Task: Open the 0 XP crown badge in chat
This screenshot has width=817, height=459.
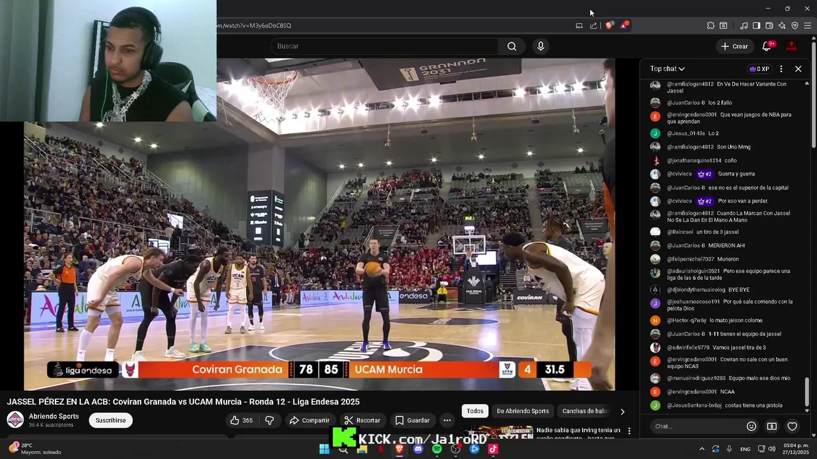Action: tap(760, 69)
